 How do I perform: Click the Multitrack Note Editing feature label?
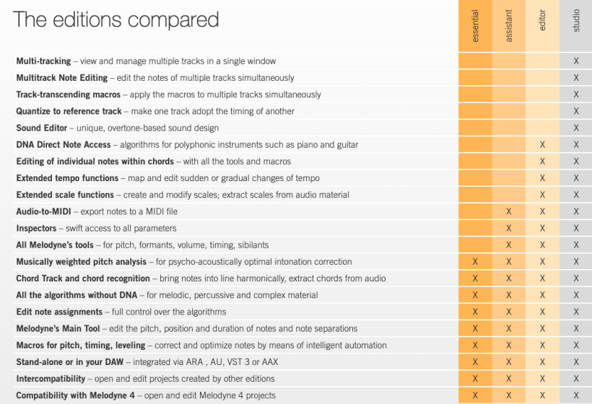tap(62, 78)
